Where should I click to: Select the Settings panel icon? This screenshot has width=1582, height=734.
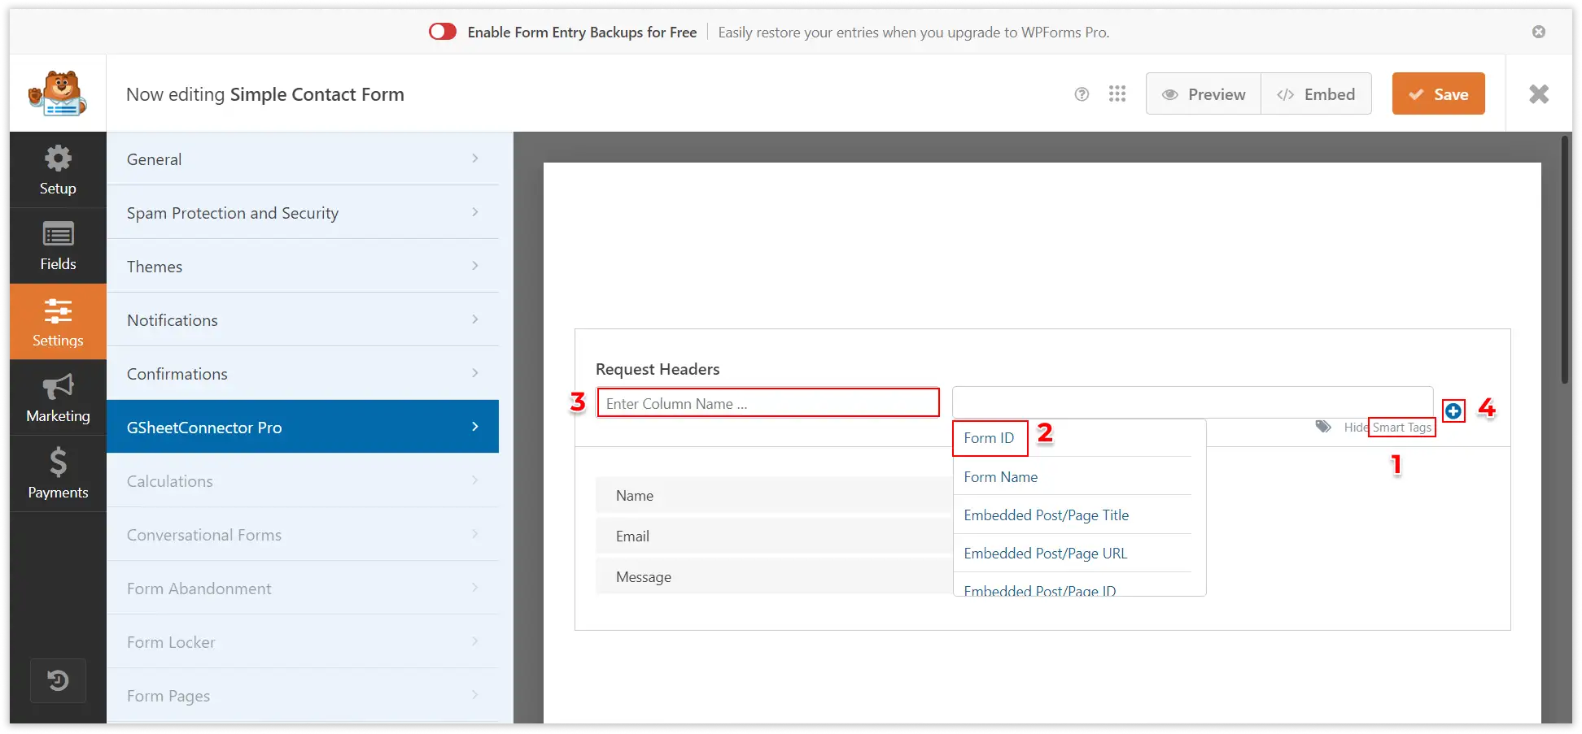[58, 321]
